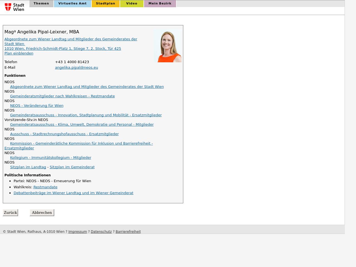Screen dimensions: 356x267
Task: View the Sitzplan im Gemeinderat
Action: tap(72, 167)
